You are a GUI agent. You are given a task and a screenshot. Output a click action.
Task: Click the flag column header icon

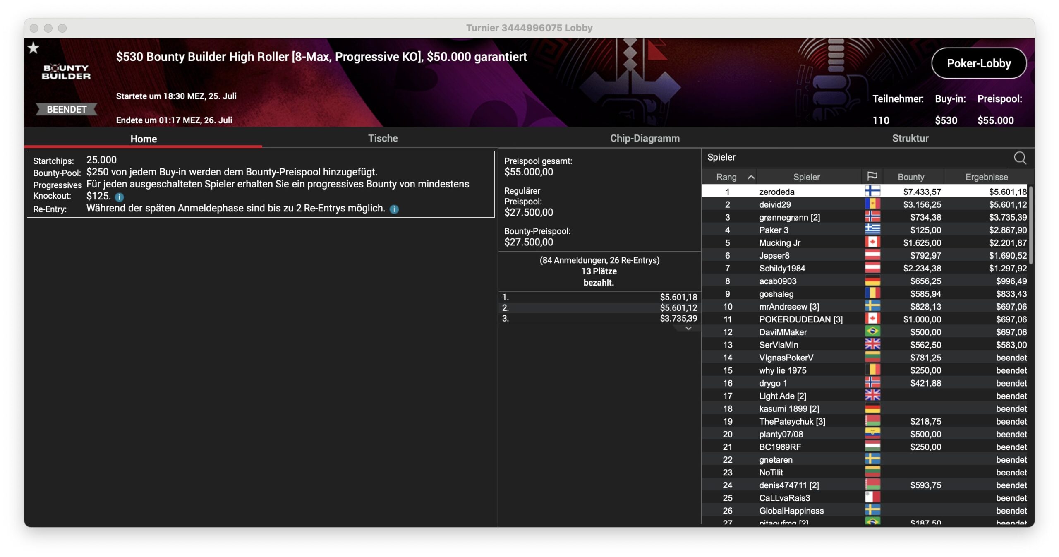[x=872, y=177]
